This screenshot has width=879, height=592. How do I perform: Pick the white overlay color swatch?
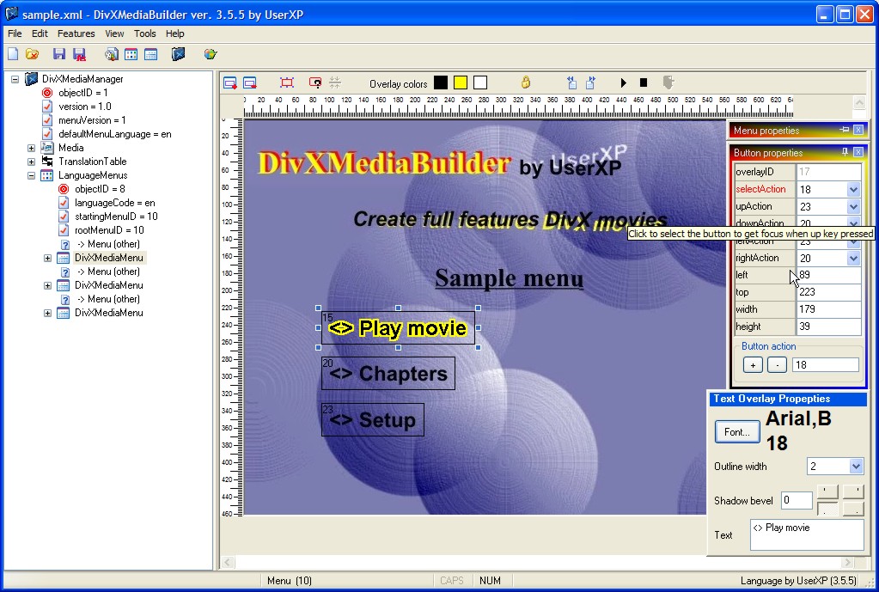pyautogui.click(x=480, y=83)
